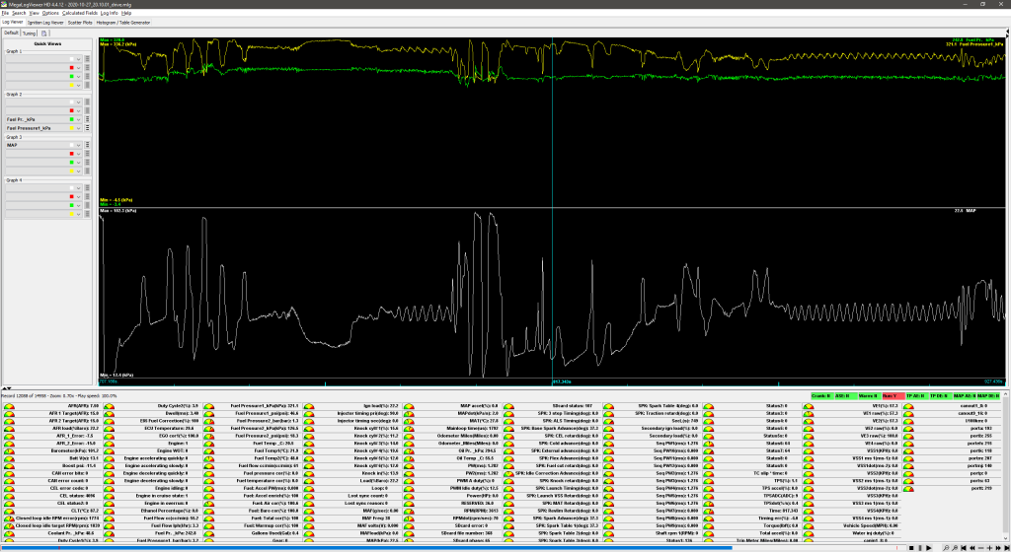Jump to end of log
Viewport: 1011px width, 552px height.
click(x=1007, y=548)
